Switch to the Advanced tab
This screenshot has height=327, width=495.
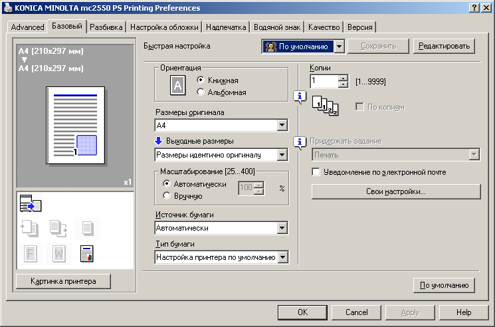coord(27,27)
